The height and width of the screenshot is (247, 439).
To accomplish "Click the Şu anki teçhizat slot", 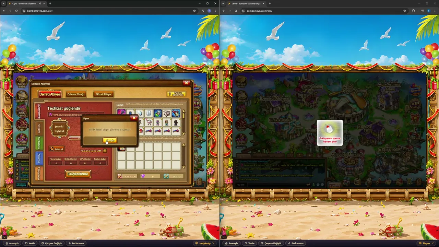I will (59, 129).
